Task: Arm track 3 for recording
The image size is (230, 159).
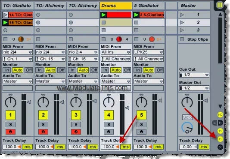Action: [76, 132]
